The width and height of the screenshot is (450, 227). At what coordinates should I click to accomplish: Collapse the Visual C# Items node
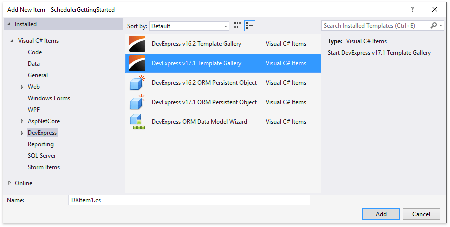pyautogui.click(x=12, y=41)
